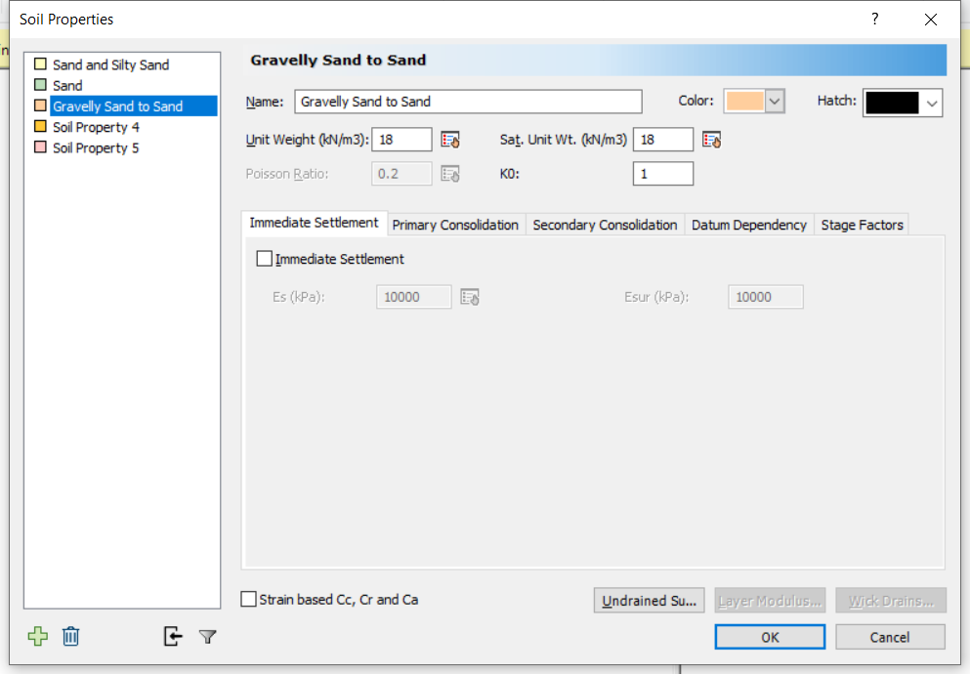The width and height of the screenshot is (970, 674).
Task: Click the filter soil properties icon
Action: point(207,636)
